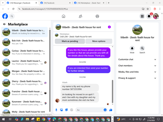Screen dimensions: 163x122
Task: Go back with the Marketplace arrow
Action: [5, 24]
